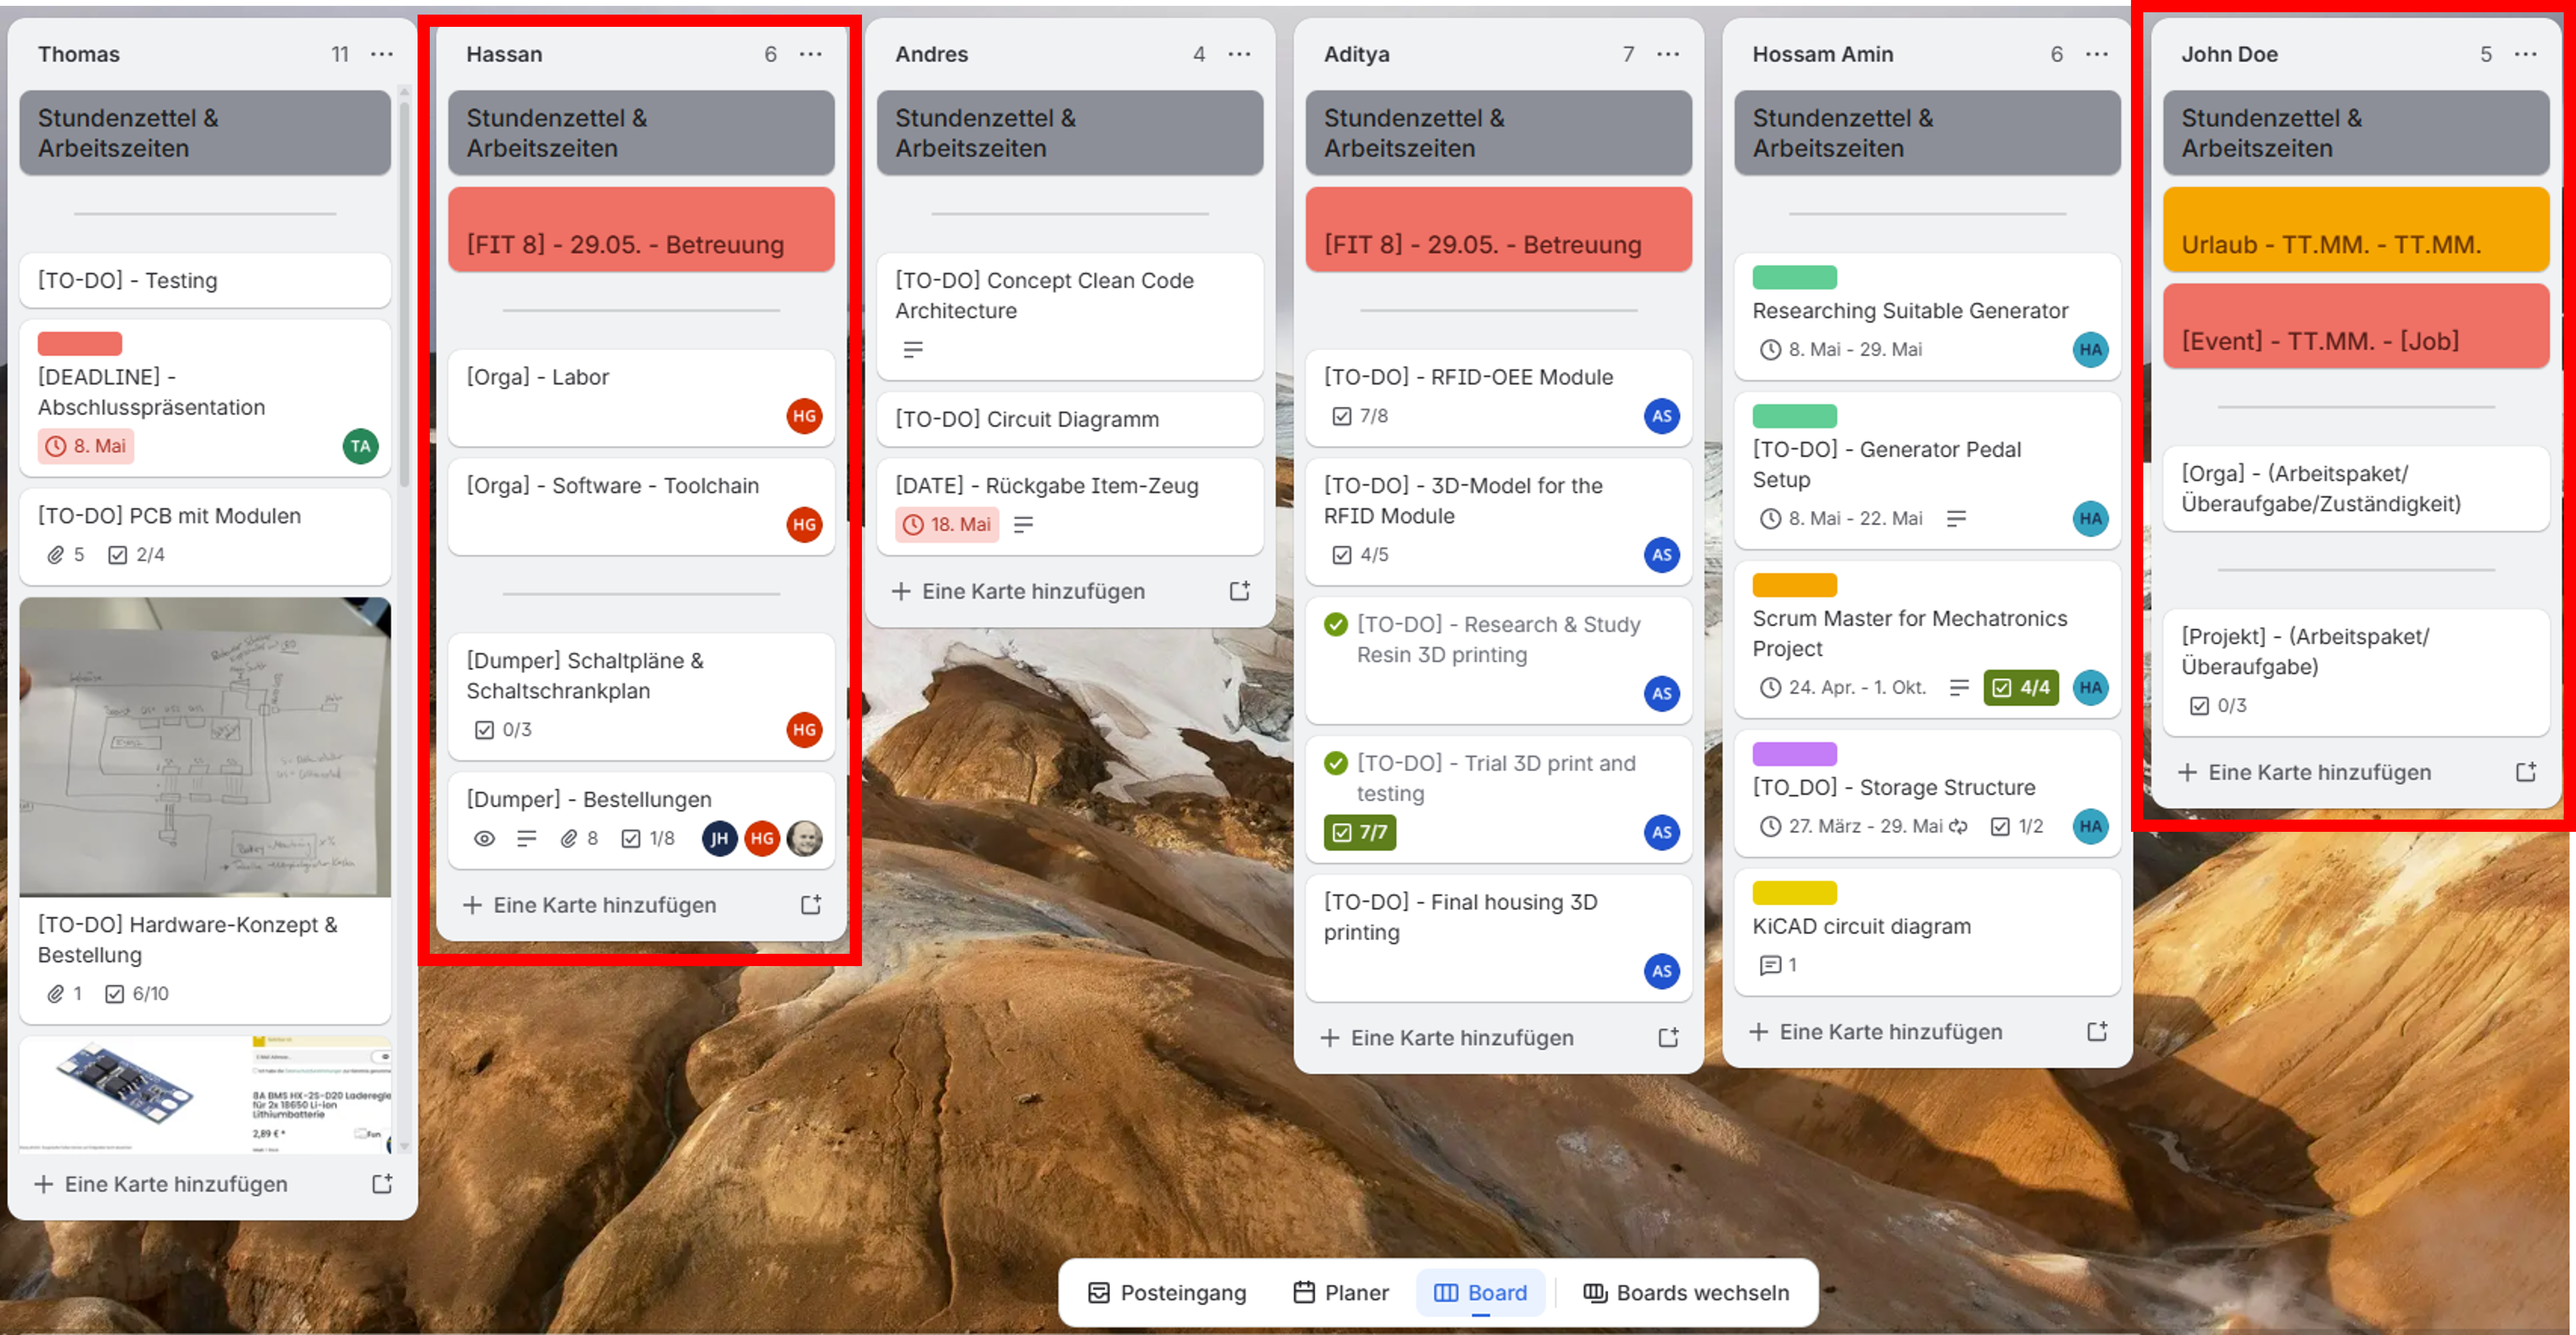The height and width of the screenshot is (1335, 2576).
Task: Click HG avatar on Software Toolchain card
Action: (x=804, y=525)
